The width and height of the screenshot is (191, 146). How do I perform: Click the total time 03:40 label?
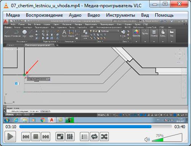[x=180, y=127]
